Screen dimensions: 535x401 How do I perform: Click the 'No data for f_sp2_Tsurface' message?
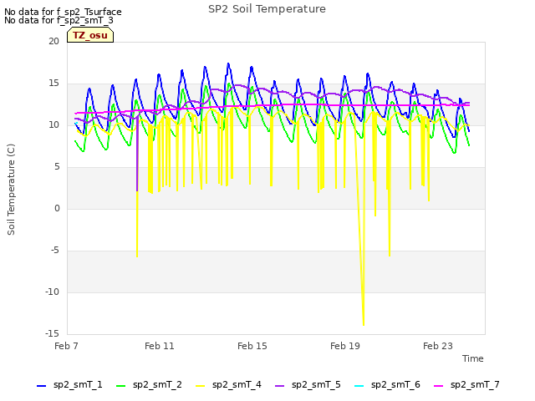point(63,12)
